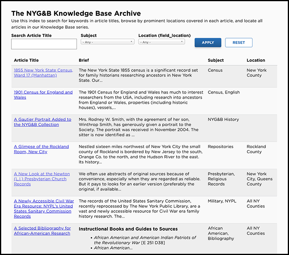Expand the Location filter dropdown

tap(162, 42)
